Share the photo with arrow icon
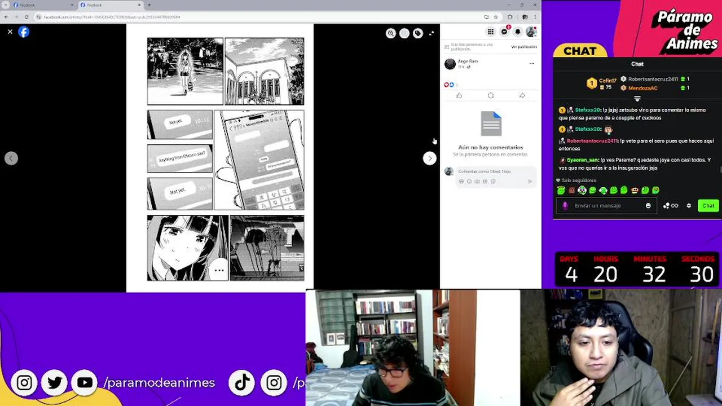The height and width of the screenshot is (406, 722). click(522, 96)
